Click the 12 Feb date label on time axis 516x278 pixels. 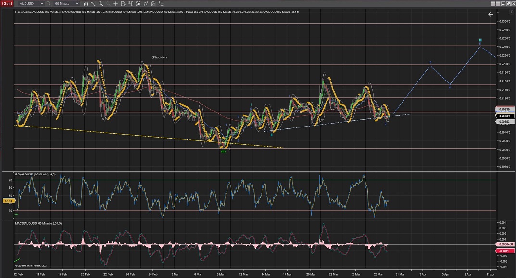click(x=18, y=274)
